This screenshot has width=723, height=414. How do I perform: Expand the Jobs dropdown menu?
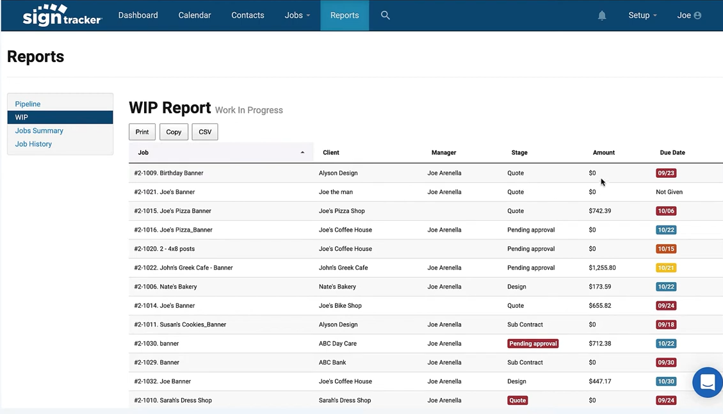coord(297,15)
